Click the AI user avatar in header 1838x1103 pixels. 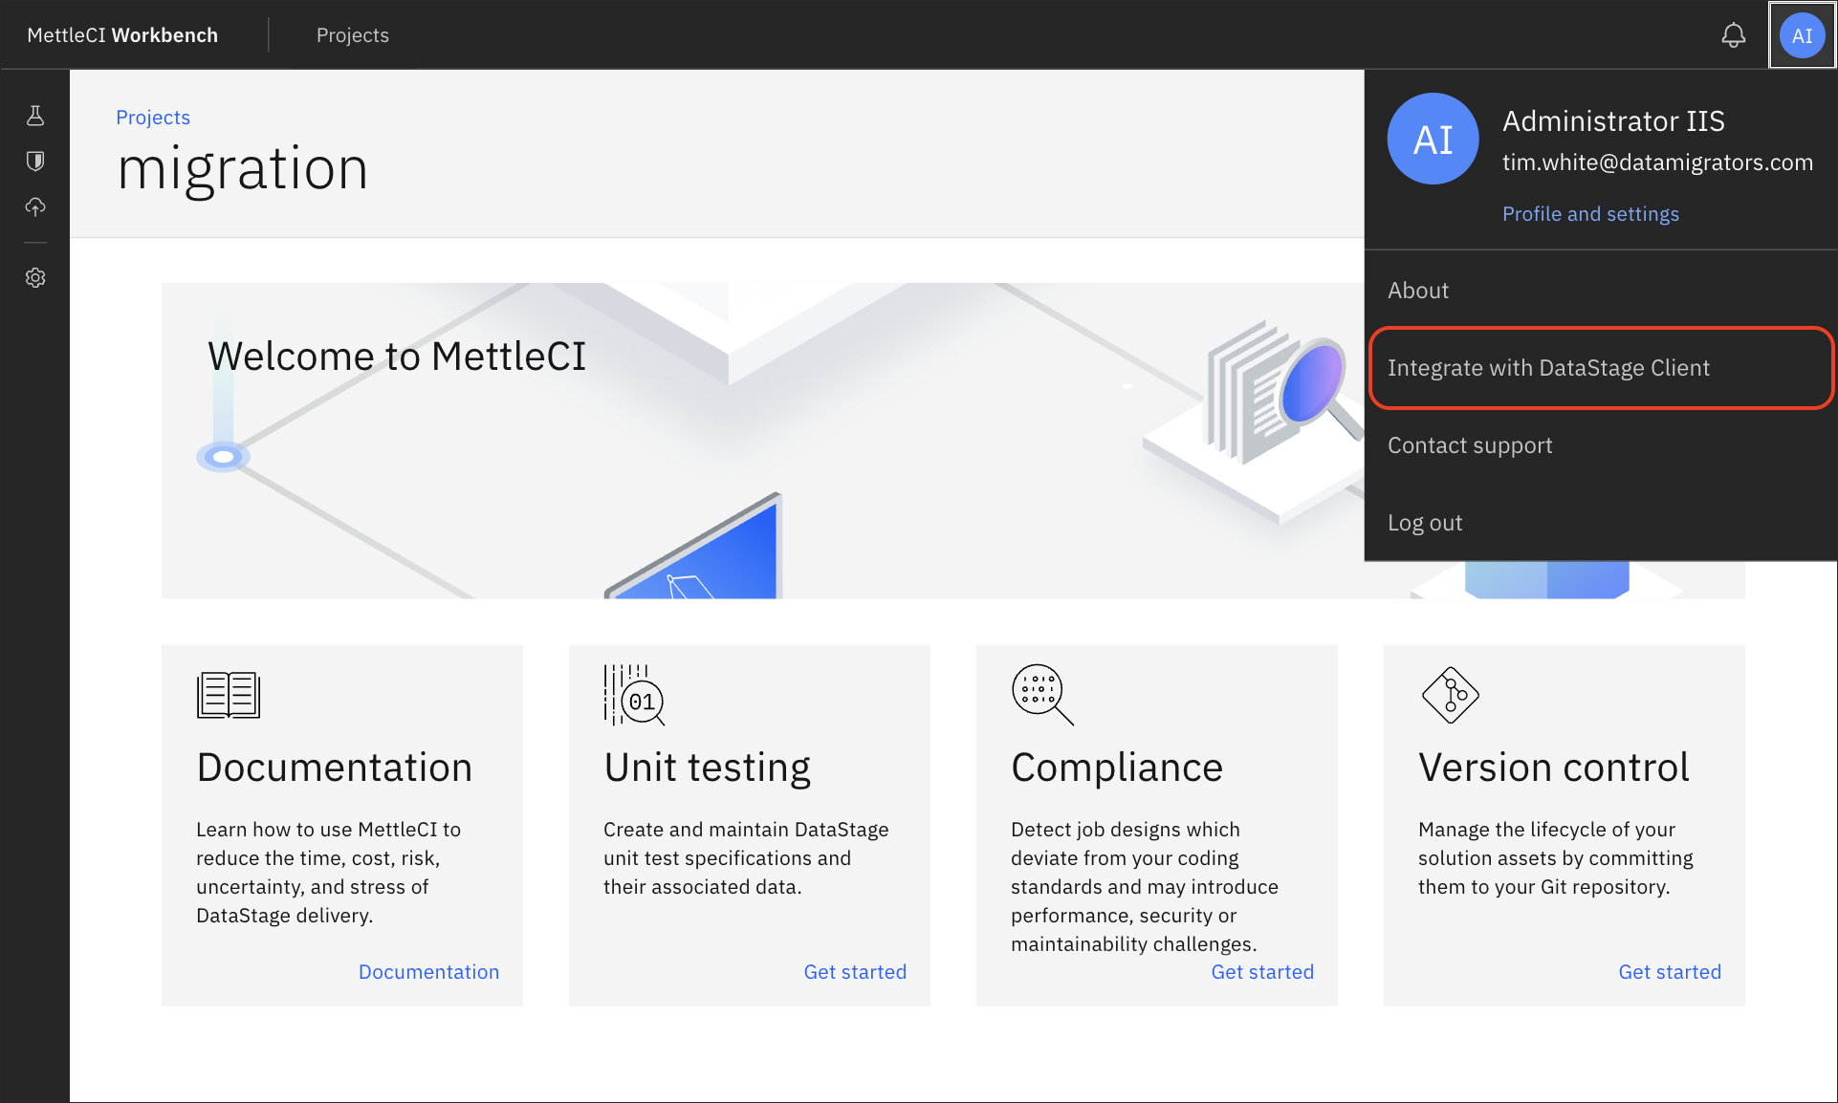(x=1802, y=35)
